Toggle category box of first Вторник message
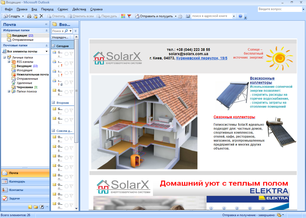The width and height of the screenshot is (306, 218). pyautogui.click(x=66, y=110)
